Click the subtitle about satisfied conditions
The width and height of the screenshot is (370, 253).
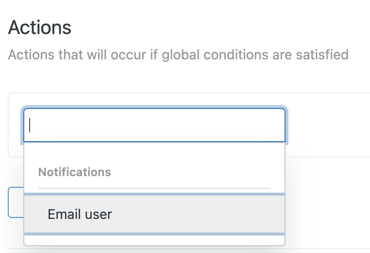coord(178,54)
